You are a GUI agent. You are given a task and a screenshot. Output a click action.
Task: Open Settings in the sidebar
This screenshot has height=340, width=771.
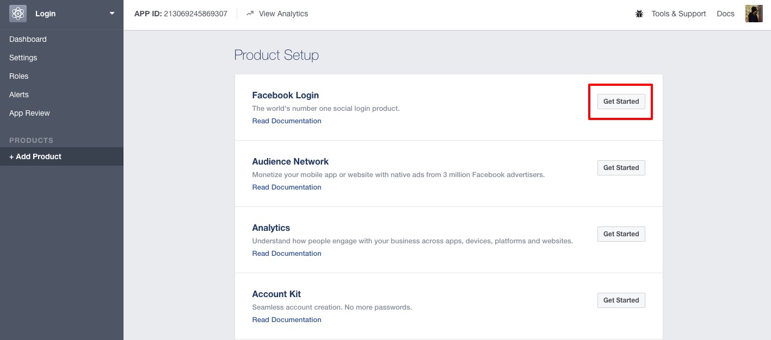click(x=23, y=58)
